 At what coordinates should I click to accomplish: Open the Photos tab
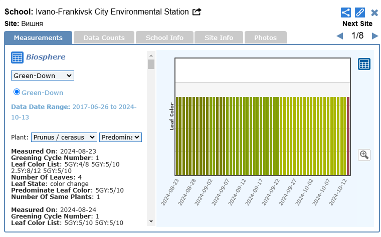265,37
